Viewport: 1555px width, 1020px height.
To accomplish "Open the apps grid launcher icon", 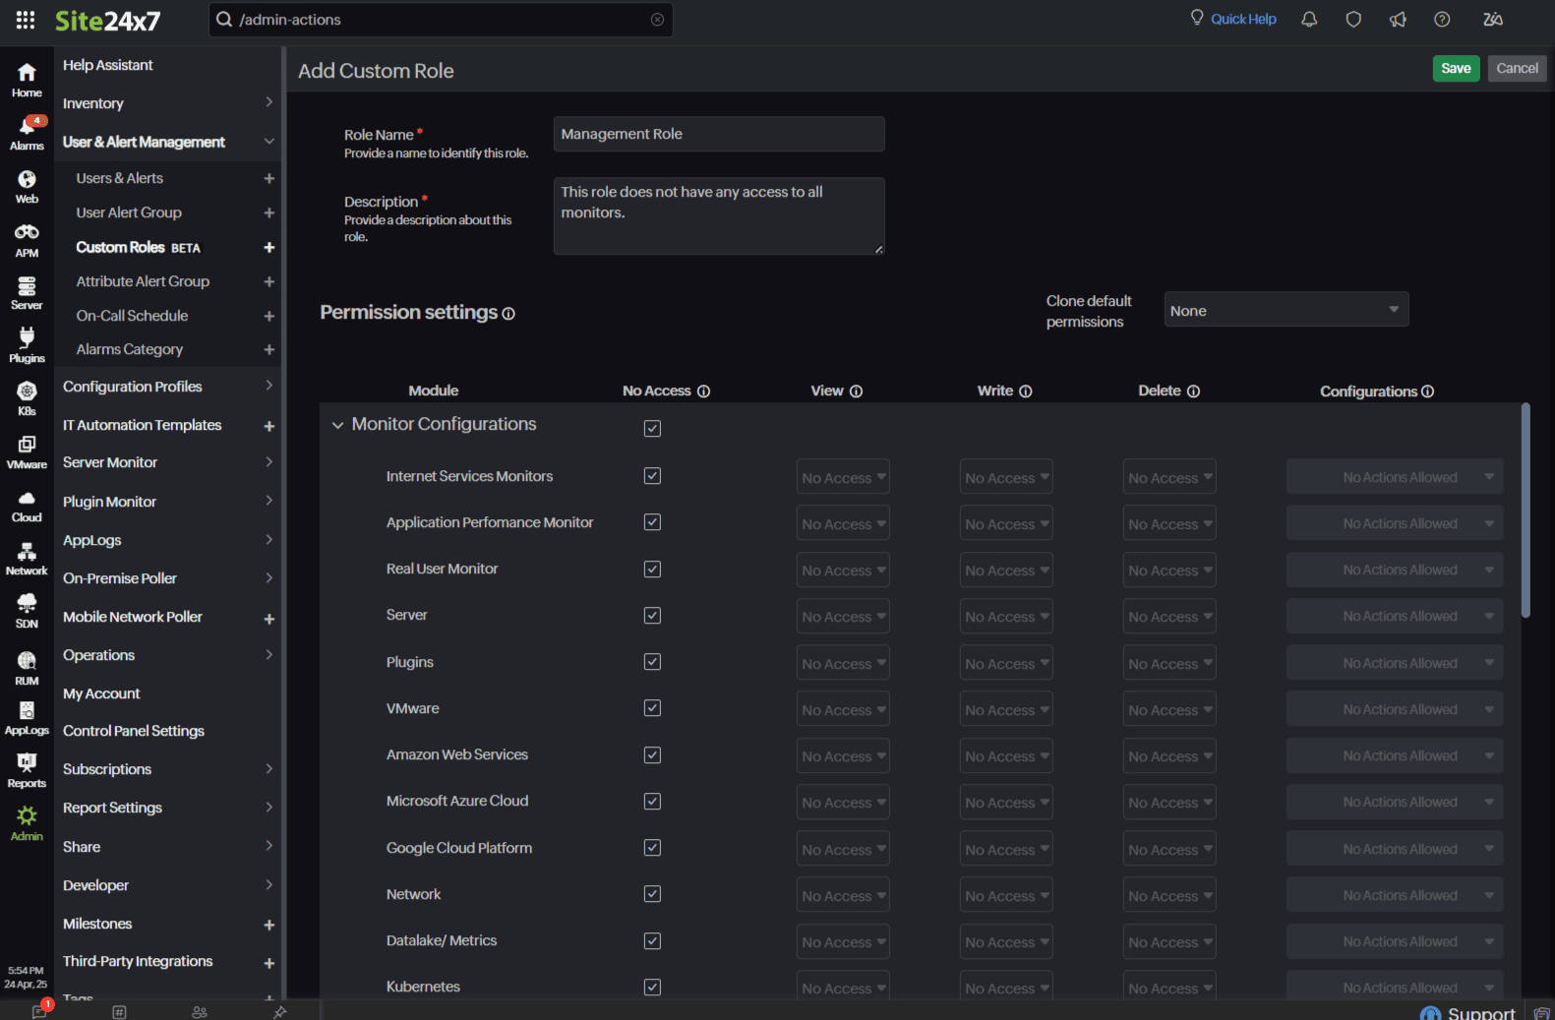I will point(26,20).
